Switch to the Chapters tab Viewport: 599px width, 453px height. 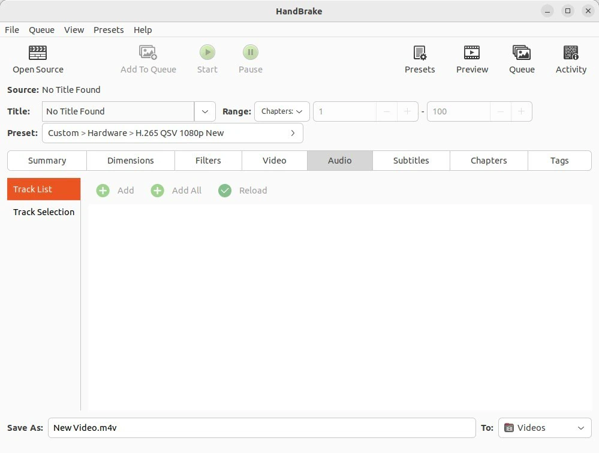489,160
